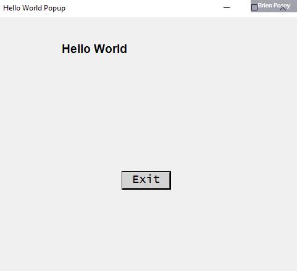Minimize the Hello World Popup window
Screen dimensions: 297x271
[x=227, y=8]
